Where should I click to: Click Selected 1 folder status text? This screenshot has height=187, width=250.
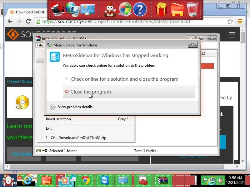[63, 151]
